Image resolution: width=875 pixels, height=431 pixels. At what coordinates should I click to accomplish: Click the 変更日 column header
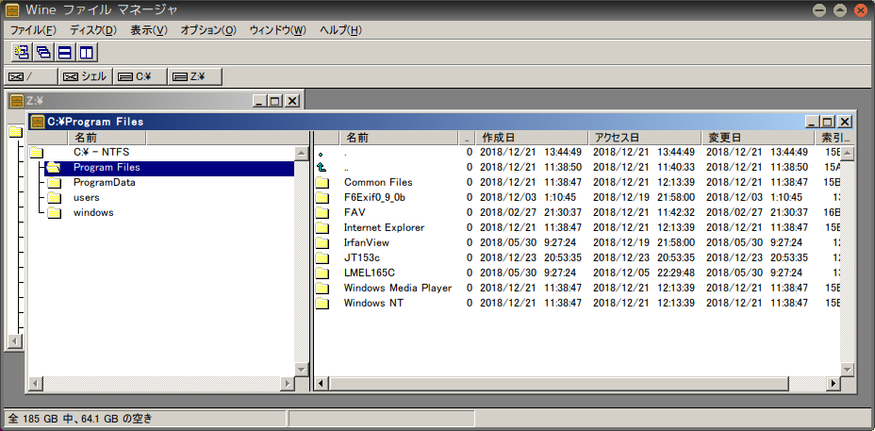point(758,138)
